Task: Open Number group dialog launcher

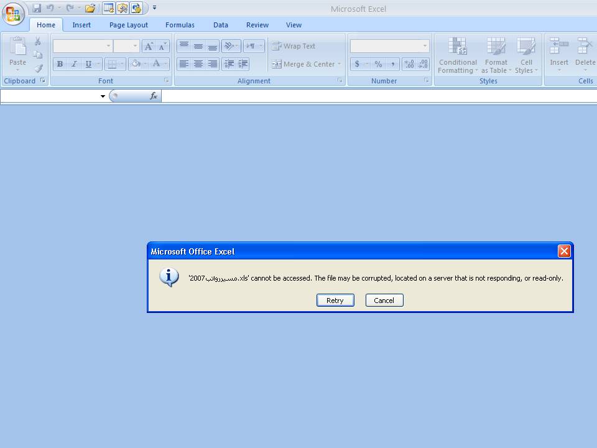Action: 426,80
